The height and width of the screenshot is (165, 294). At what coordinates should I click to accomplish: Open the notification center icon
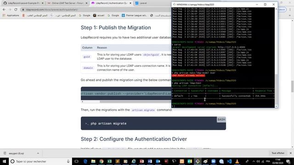tap(288, 161)
